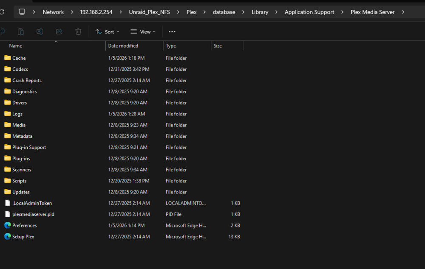
Task: Select the Setup Plex file name
Action: click(x=23, y=236)
